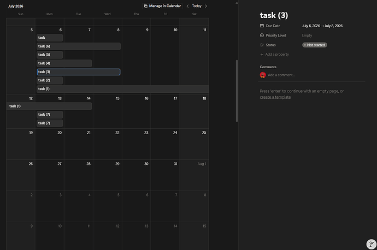Select the highlighted task (3) event
This screenshot has width=377, height=250.
point(79,72)
